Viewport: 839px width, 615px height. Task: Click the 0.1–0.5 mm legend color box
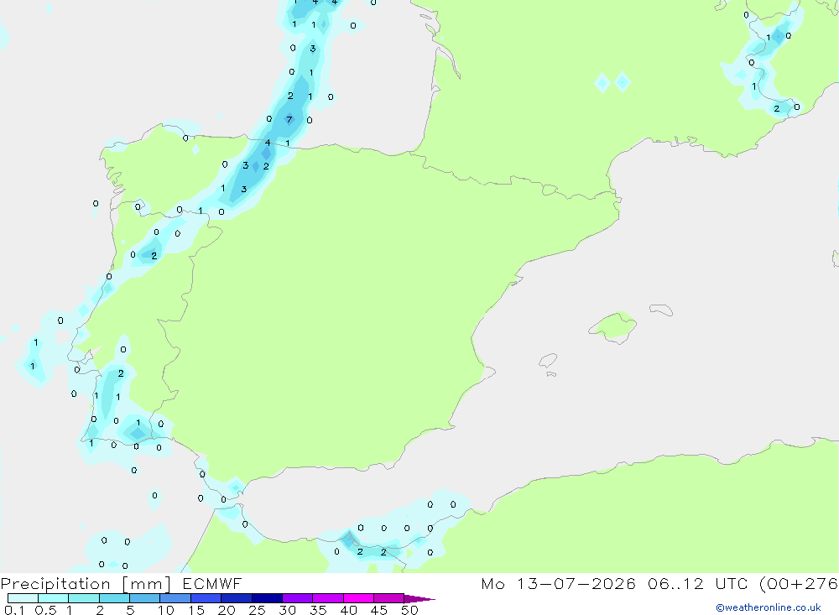click(x=23, y=598)
